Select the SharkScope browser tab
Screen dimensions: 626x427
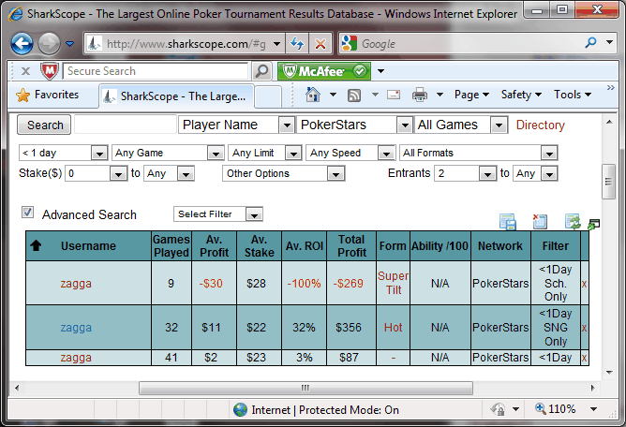tap(176, 96)
